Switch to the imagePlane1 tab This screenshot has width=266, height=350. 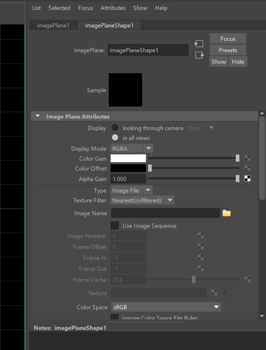point(53,25)
